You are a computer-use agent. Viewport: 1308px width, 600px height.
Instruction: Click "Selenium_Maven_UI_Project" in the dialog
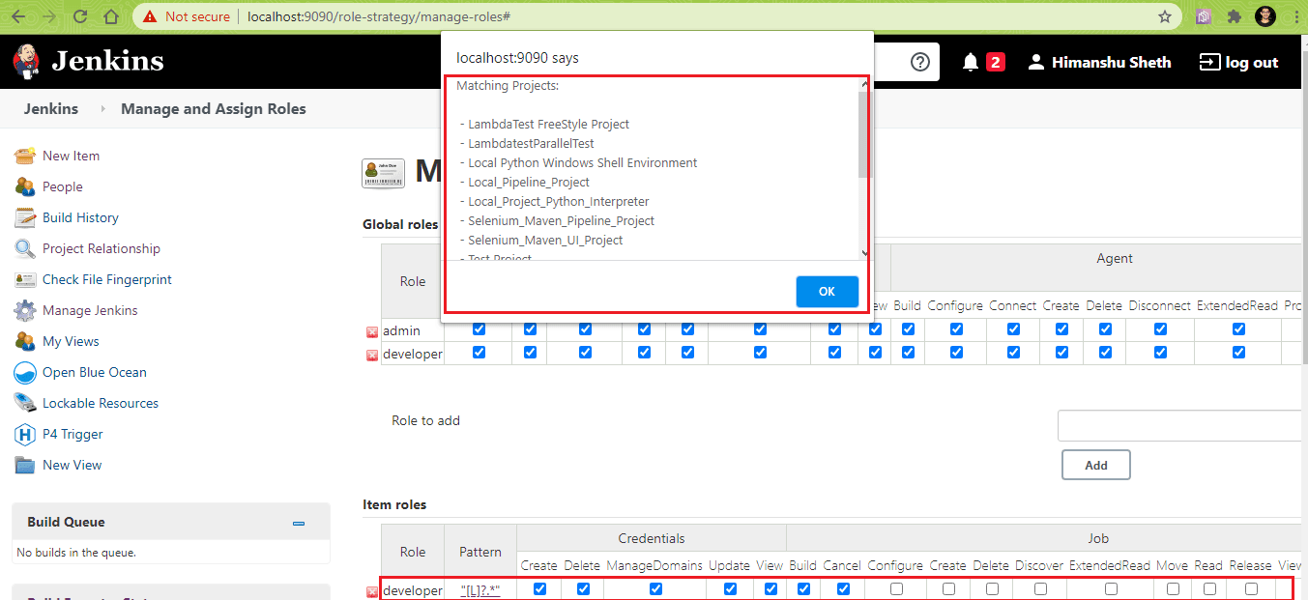point(545,241)
